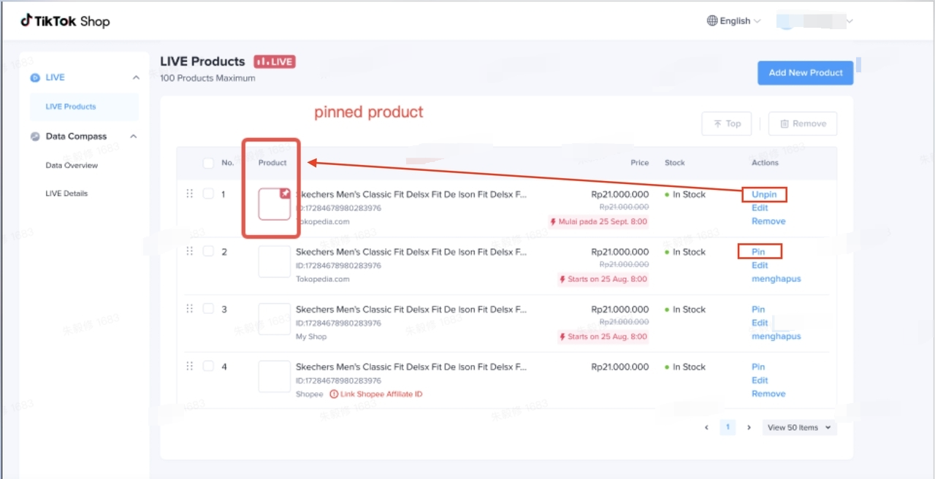Click Unpin for the first product
The image size is (935, 479).
click(x=764, y=195)
